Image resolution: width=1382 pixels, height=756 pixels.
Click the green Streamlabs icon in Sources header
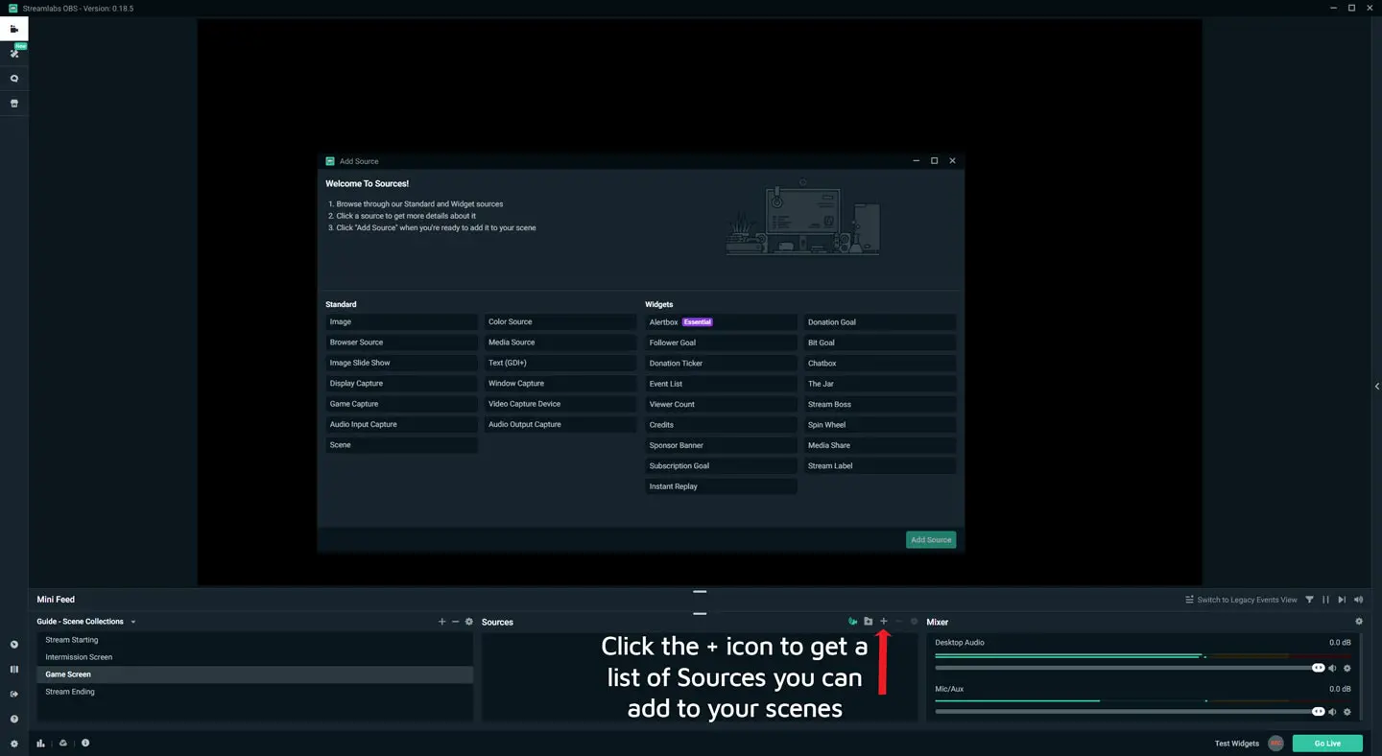pyautogui.click(x=852, y=622)
